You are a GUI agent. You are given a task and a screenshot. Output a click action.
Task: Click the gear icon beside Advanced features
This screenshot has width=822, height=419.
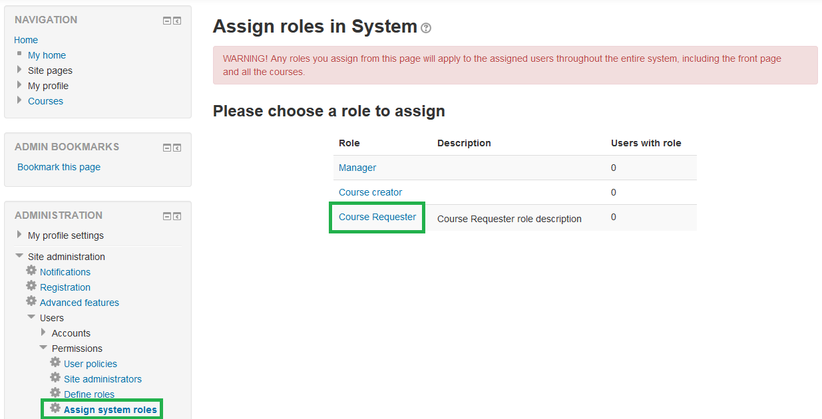(x=31, y=301)
